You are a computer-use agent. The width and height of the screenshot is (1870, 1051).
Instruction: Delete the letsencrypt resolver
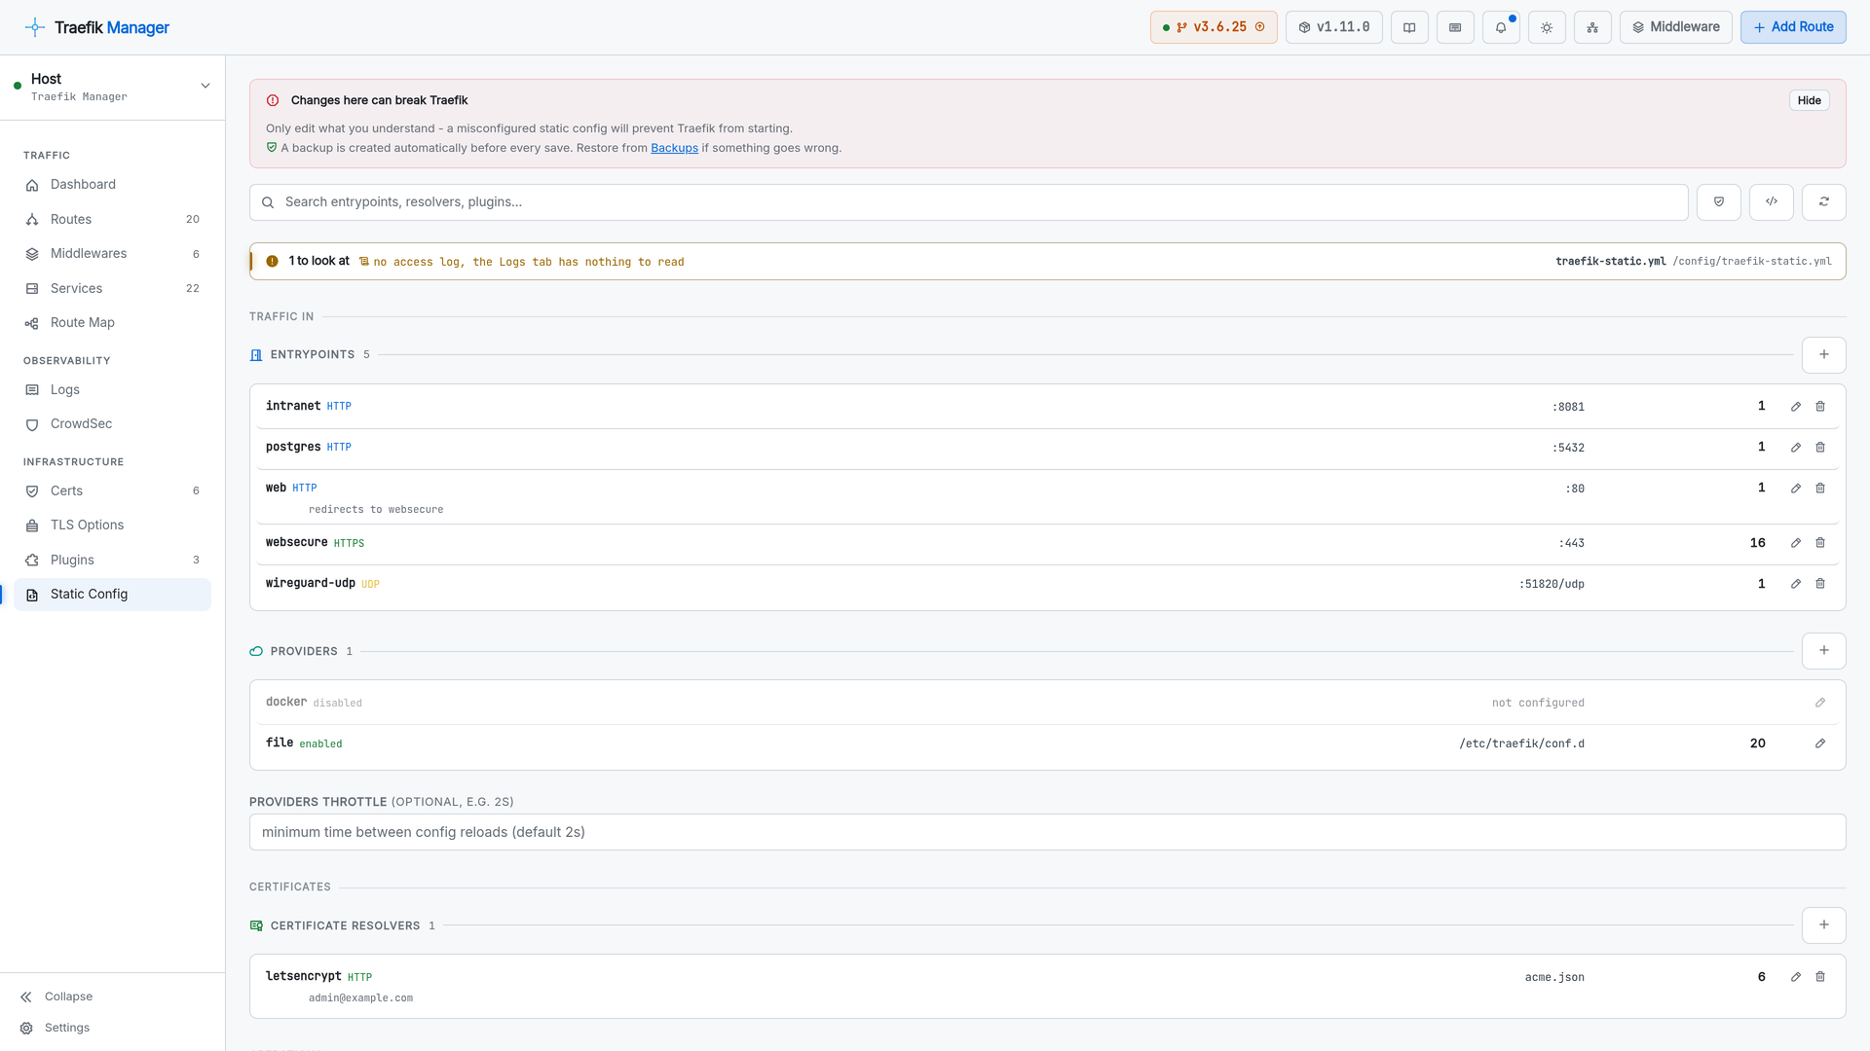pos(1820,977)
